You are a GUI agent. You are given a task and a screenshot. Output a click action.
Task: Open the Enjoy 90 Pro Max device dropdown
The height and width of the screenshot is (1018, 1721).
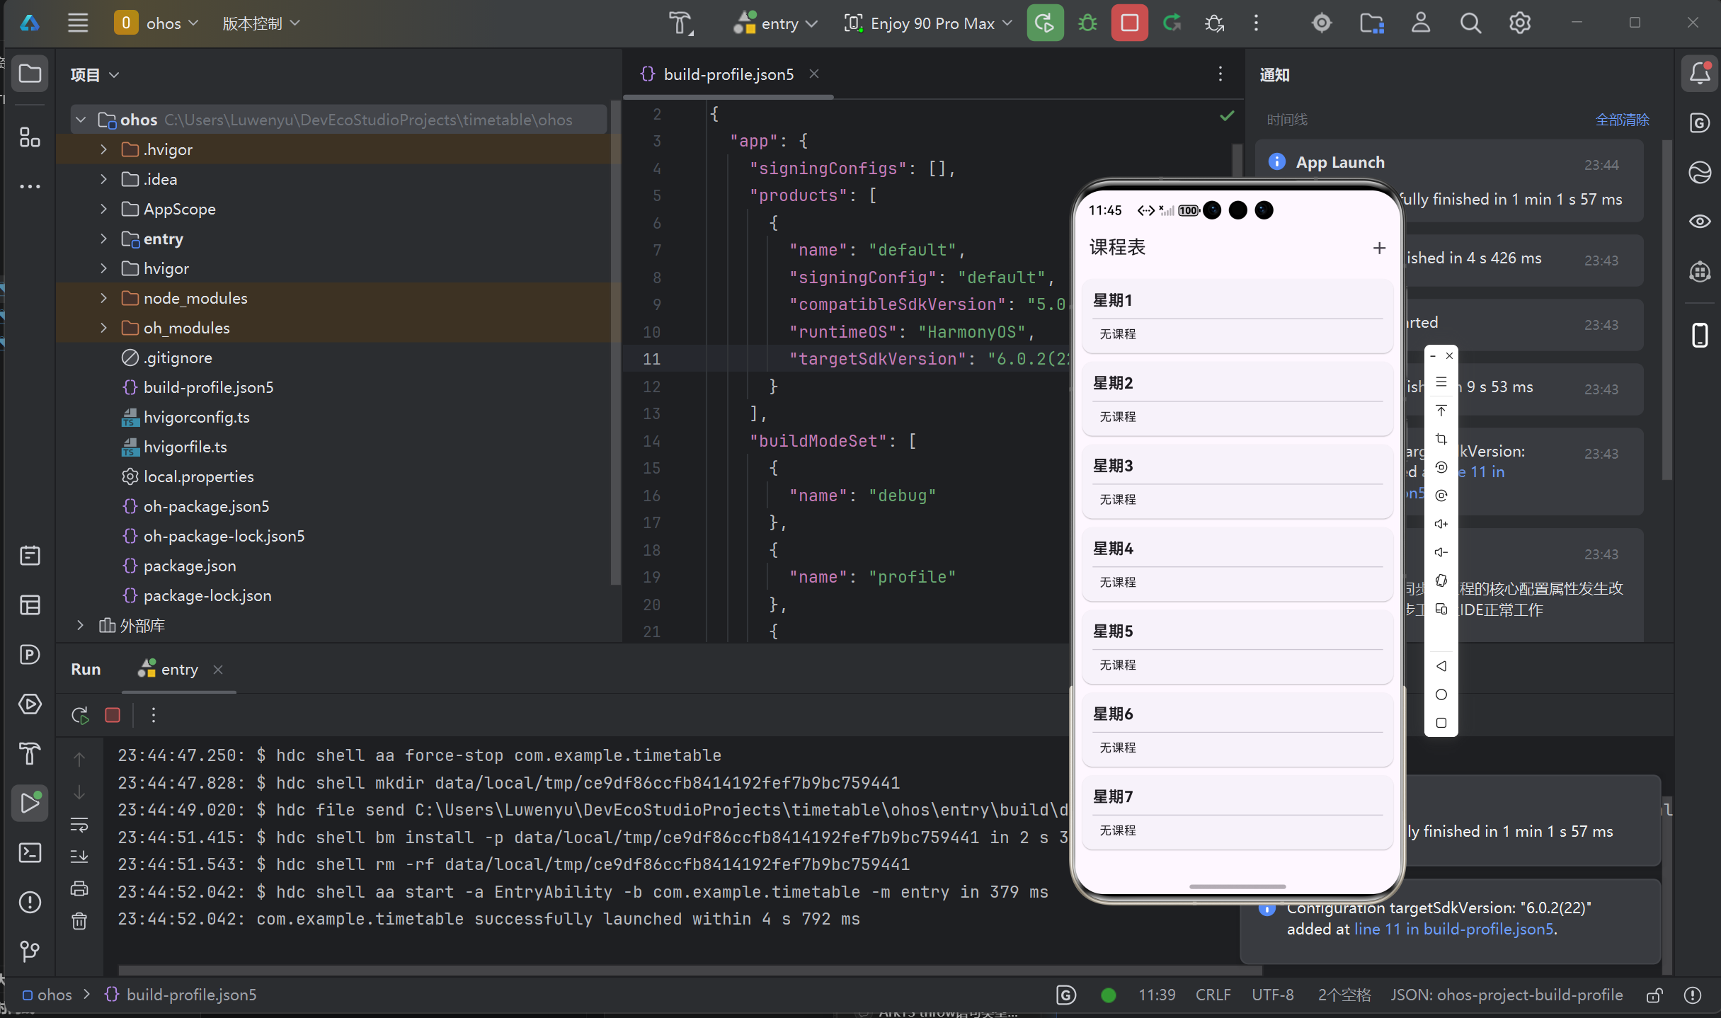point(927,23)
